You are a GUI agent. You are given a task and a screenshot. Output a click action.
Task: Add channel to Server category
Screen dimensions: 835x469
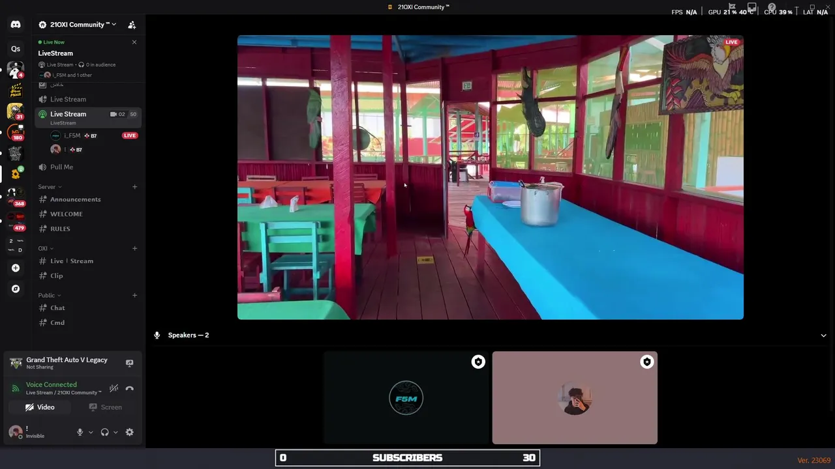(134, 187)
